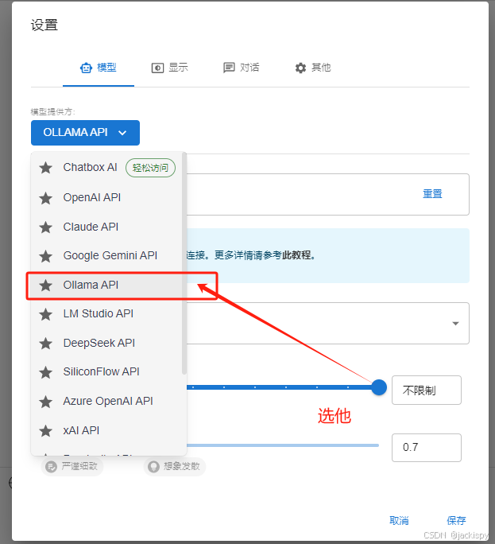
Task: Click the star next to Azure OpenAI API
Action: (x=45, y=402)
